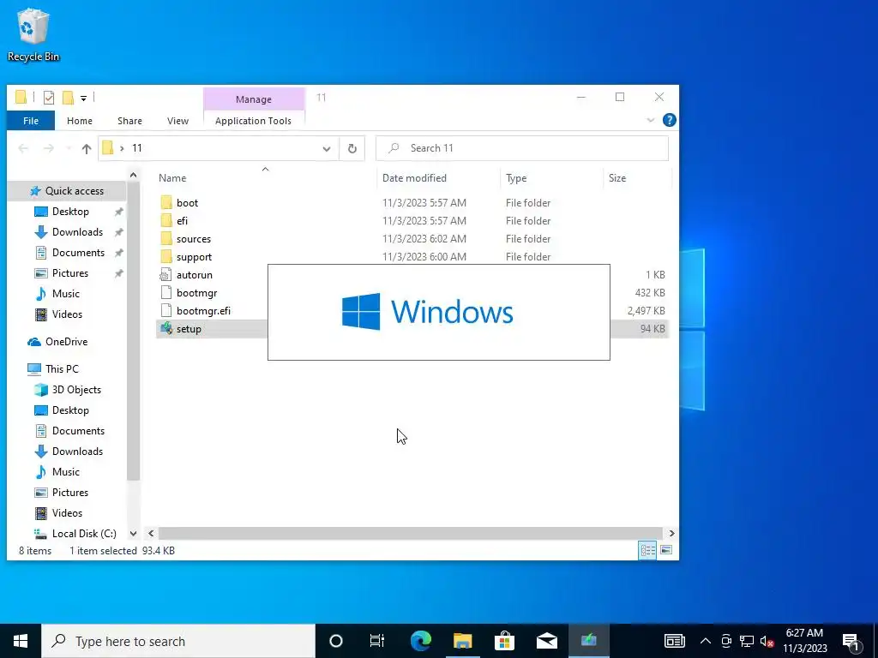Select the sources folder

(x=193, y=239)
